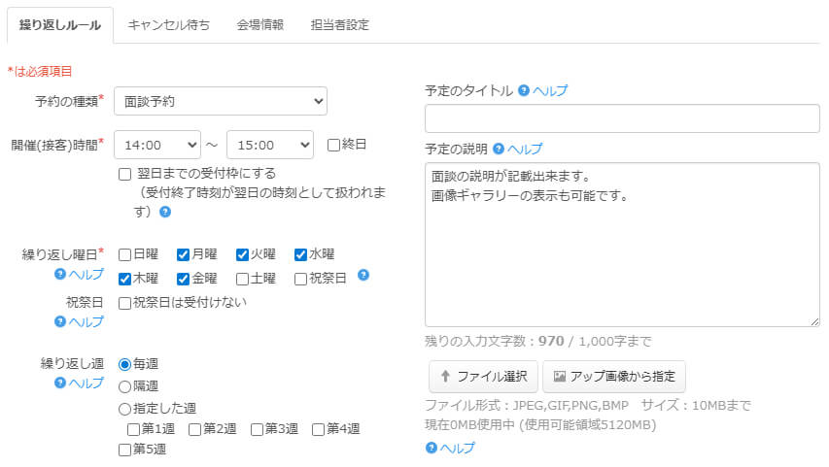Uncheck the 月曜 checkbox

183,254
